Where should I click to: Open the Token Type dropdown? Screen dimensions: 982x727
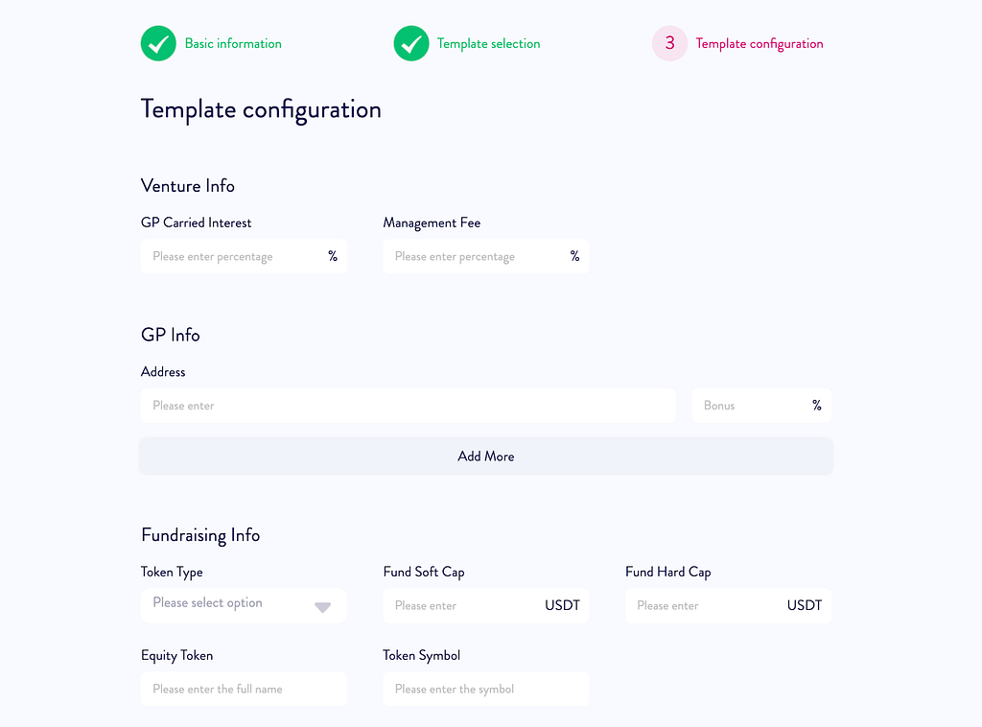(244, 605)
